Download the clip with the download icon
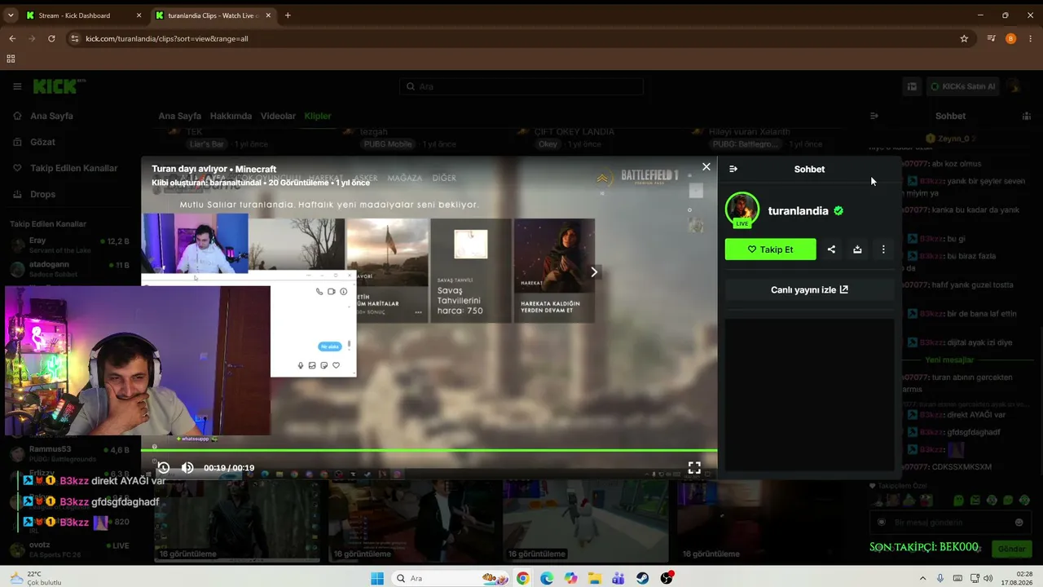This screenshot has width=1043, height=587. [x=857, y=249]
